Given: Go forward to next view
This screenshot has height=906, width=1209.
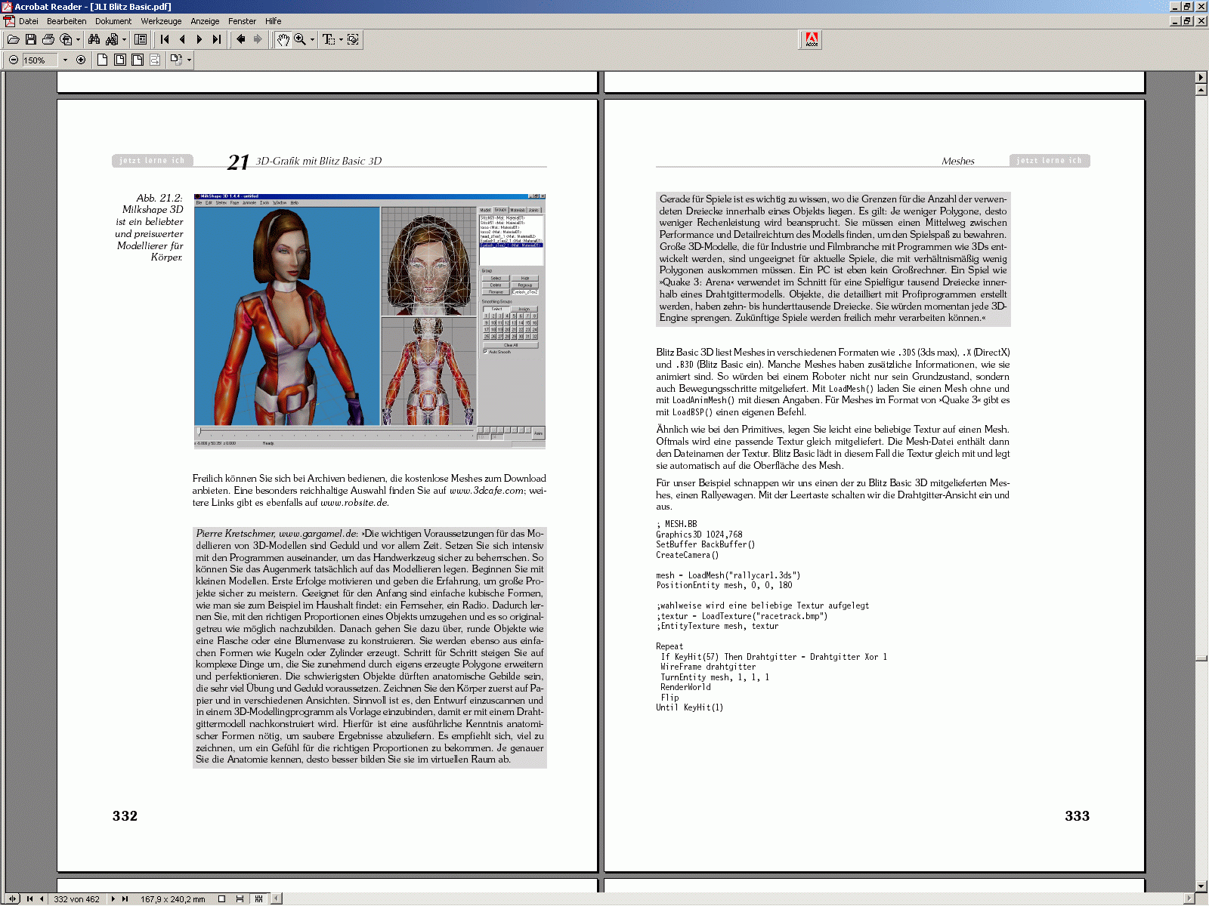Looking at the screenshot, I should coord(258,39).
